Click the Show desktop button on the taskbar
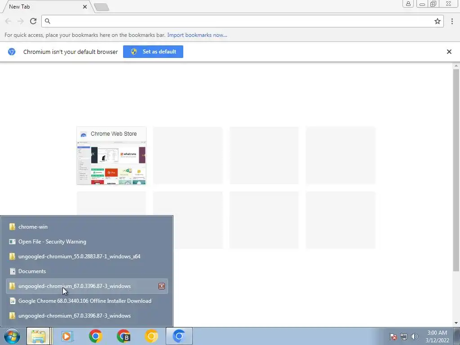The height and width of the screenshot is (345, 460). (457, 336)
